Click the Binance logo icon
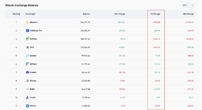The height and width of the screenshot is (110, 202). 27,22
